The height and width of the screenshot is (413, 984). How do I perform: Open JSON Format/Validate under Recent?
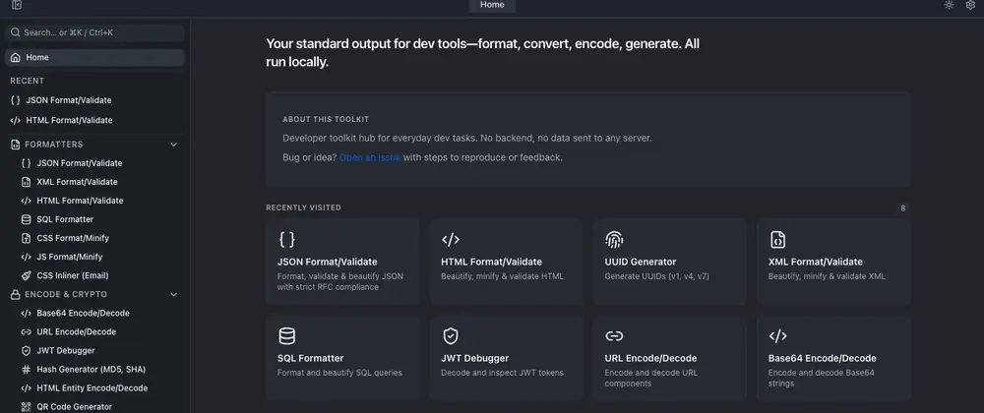click(94, 100)
